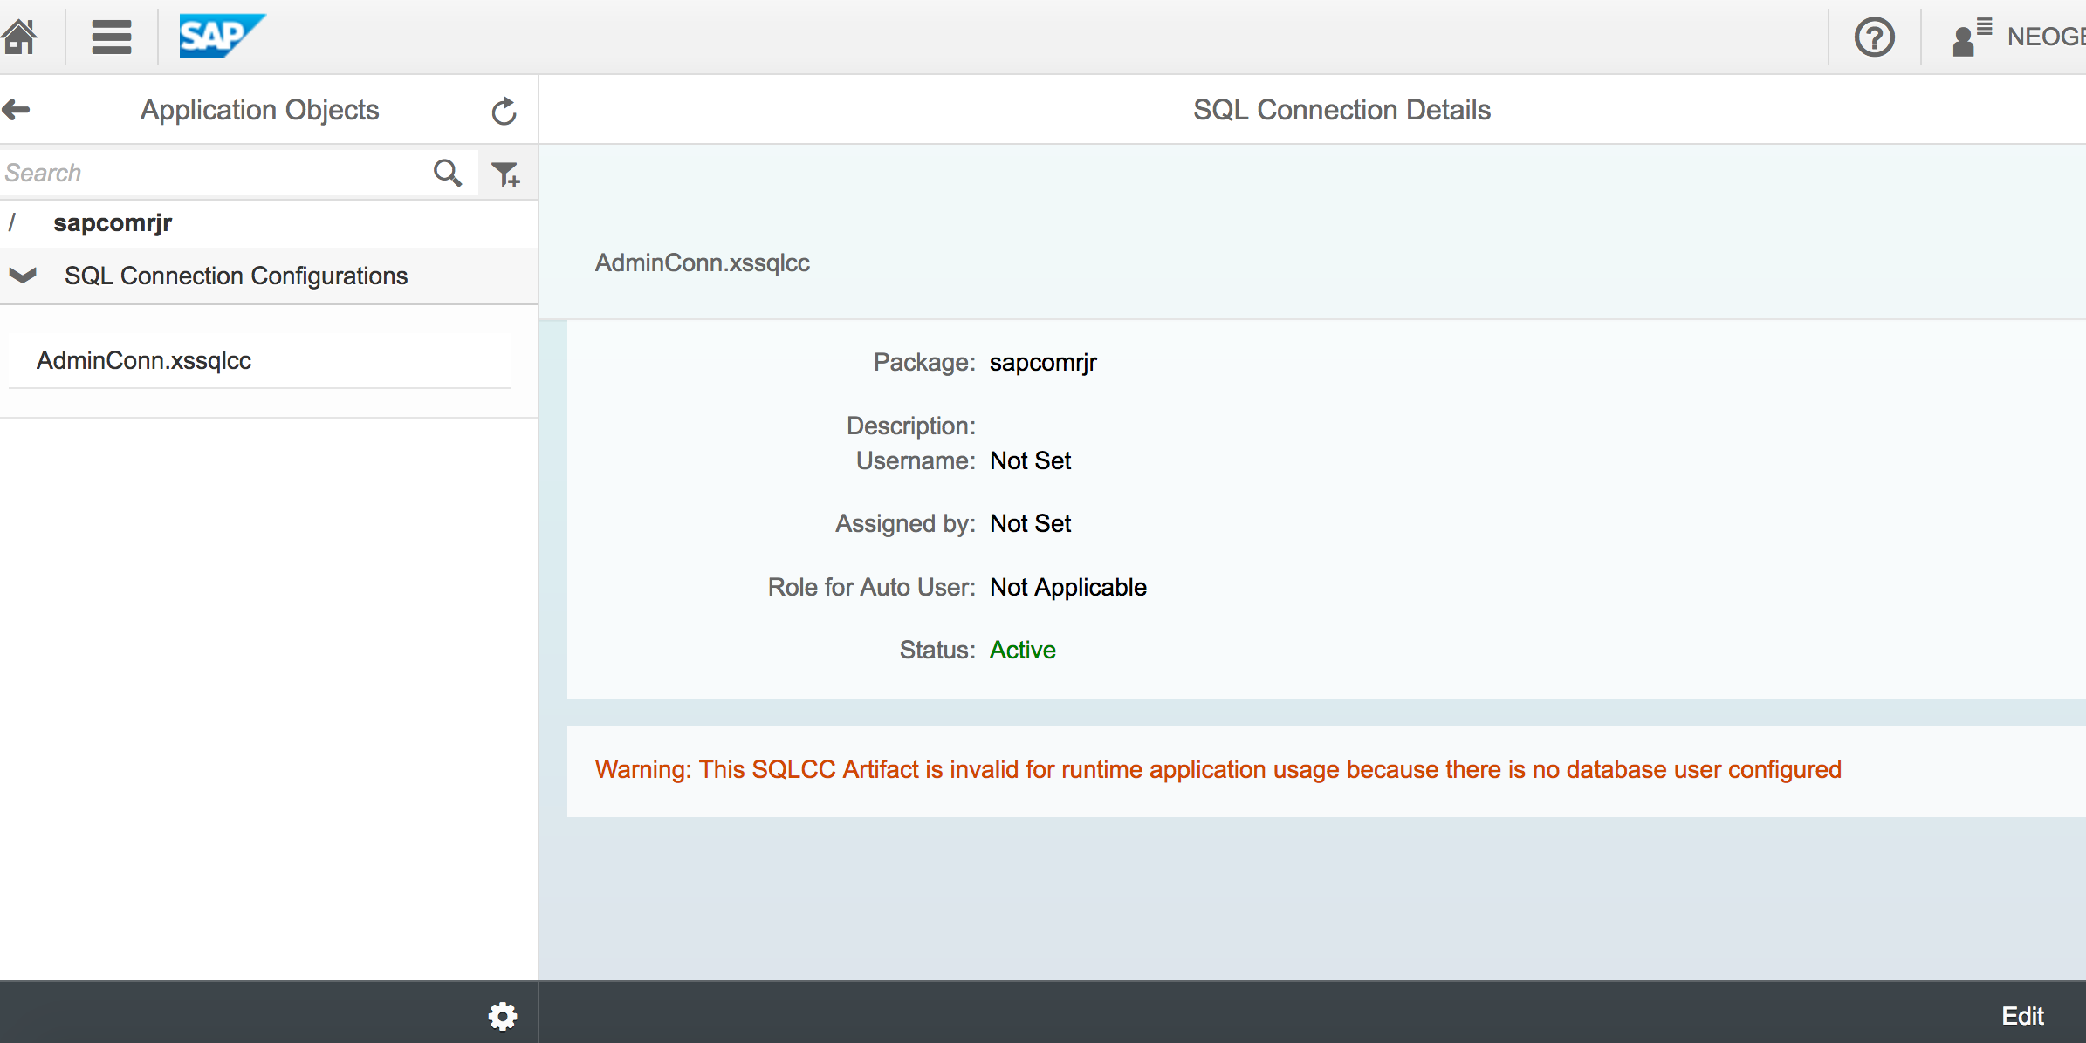The image size is (2086, 1043).
Task: Open settings gear in bottom bar
Action: pyautogui.click(x=502, y=1015)
